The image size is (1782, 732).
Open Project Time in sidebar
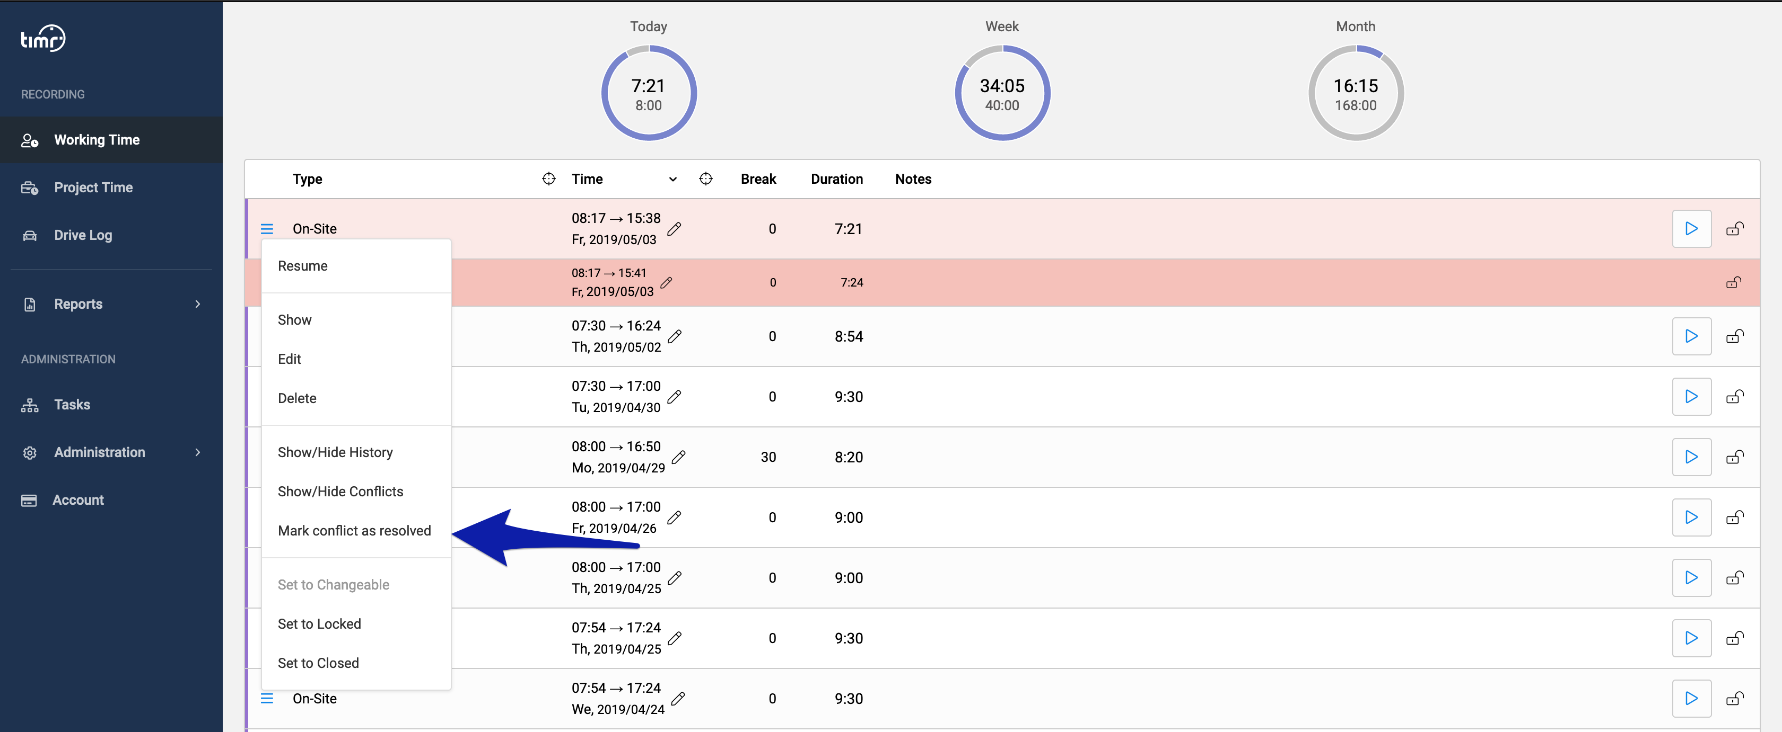[111, 188]
